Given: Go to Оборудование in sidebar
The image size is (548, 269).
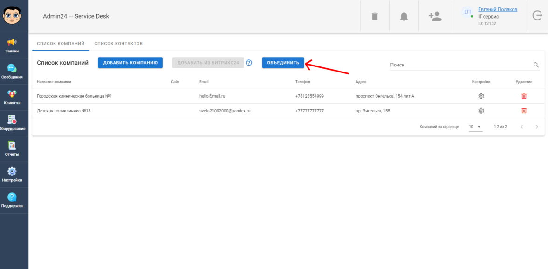Looking at the screenshot, I should click(x=12, y=123).
